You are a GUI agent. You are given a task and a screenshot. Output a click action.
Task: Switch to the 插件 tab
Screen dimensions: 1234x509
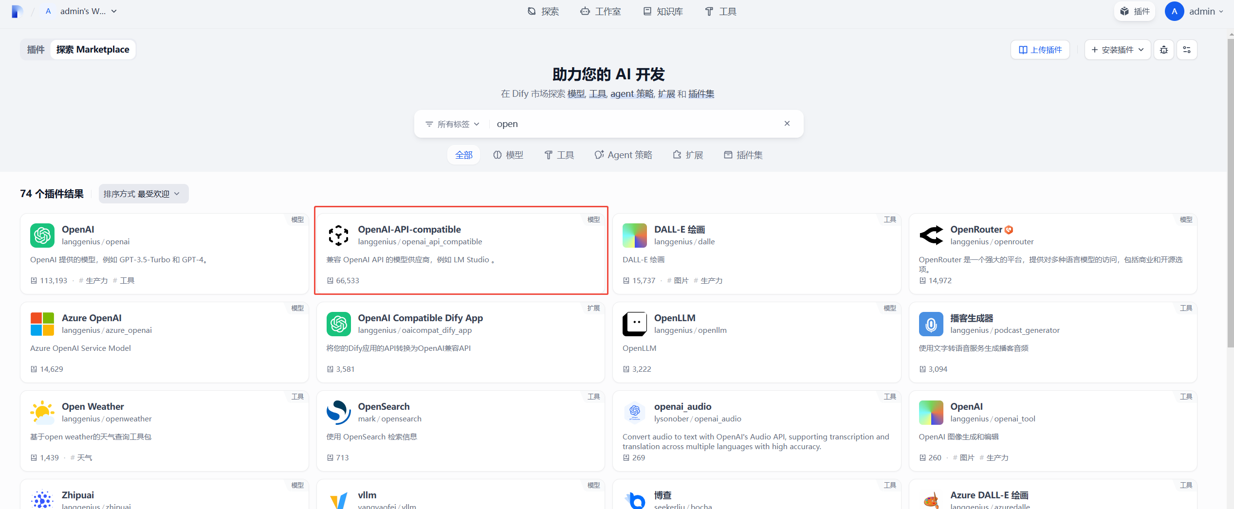[36, 50]
